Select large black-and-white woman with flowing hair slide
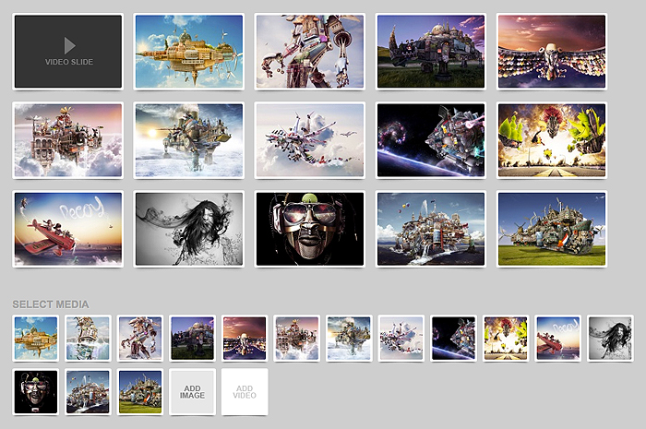Viewport: 646px width, 429px height. pos(189,229)
